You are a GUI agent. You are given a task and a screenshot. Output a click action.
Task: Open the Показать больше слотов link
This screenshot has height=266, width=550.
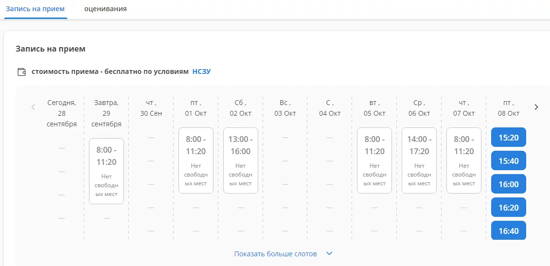[x=276, y=254]
